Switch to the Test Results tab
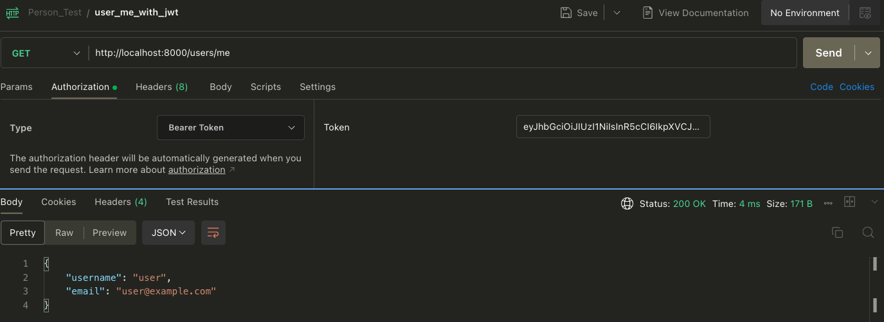Viewport: 884px width, 322px height. (192, 202)
